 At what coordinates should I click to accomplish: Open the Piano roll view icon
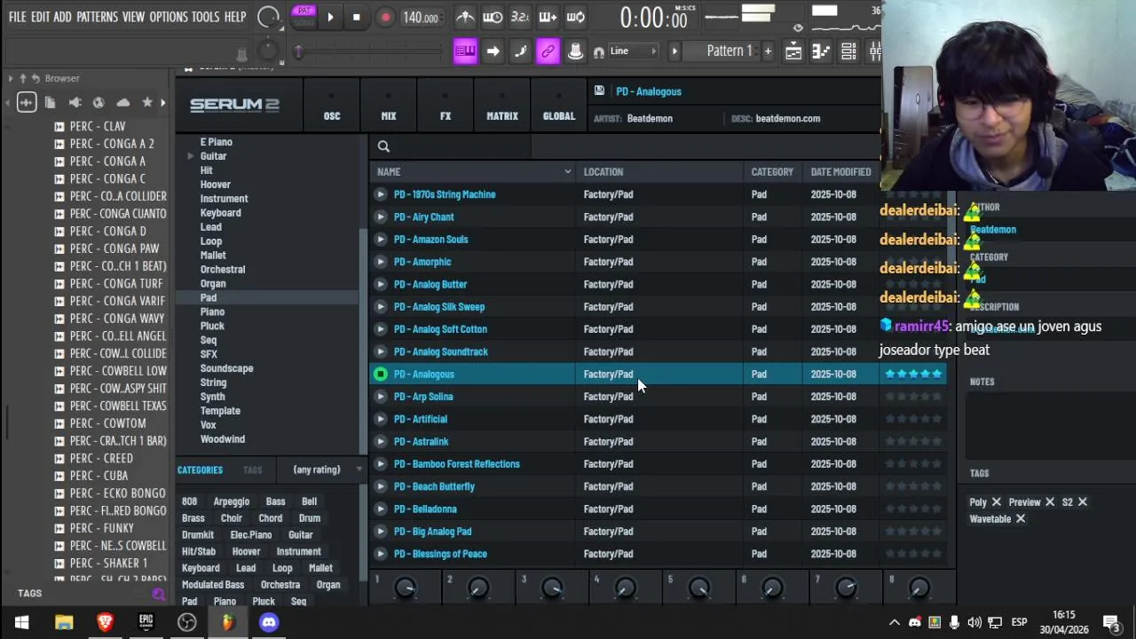click(821, 51)
